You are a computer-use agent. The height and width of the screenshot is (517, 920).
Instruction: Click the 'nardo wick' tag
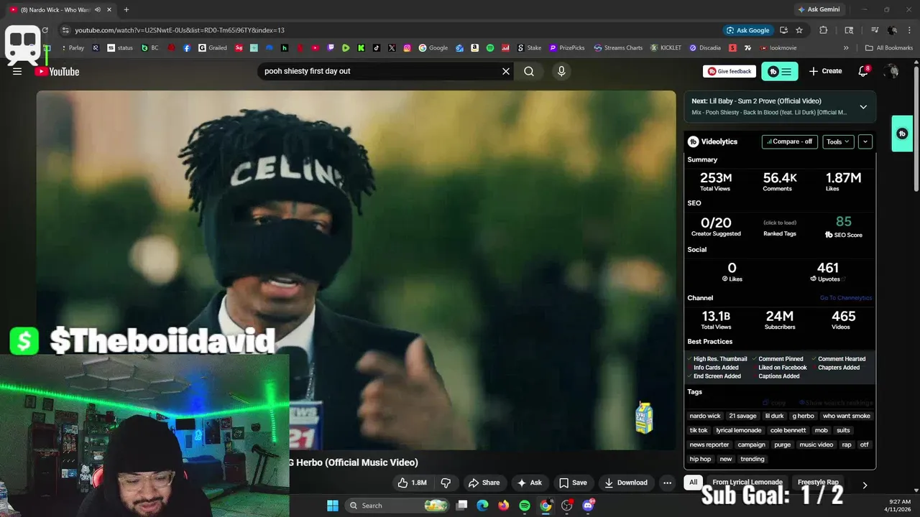[705, 416]
